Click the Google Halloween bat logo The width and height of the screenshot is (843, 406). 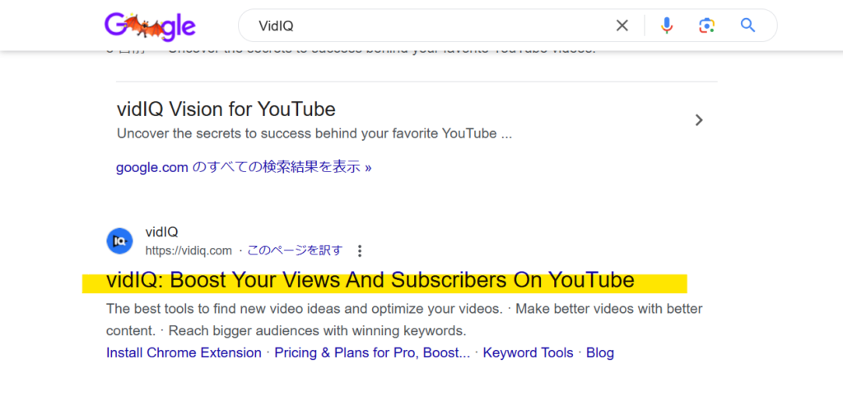pyautogui.click(x=150, y=26)
